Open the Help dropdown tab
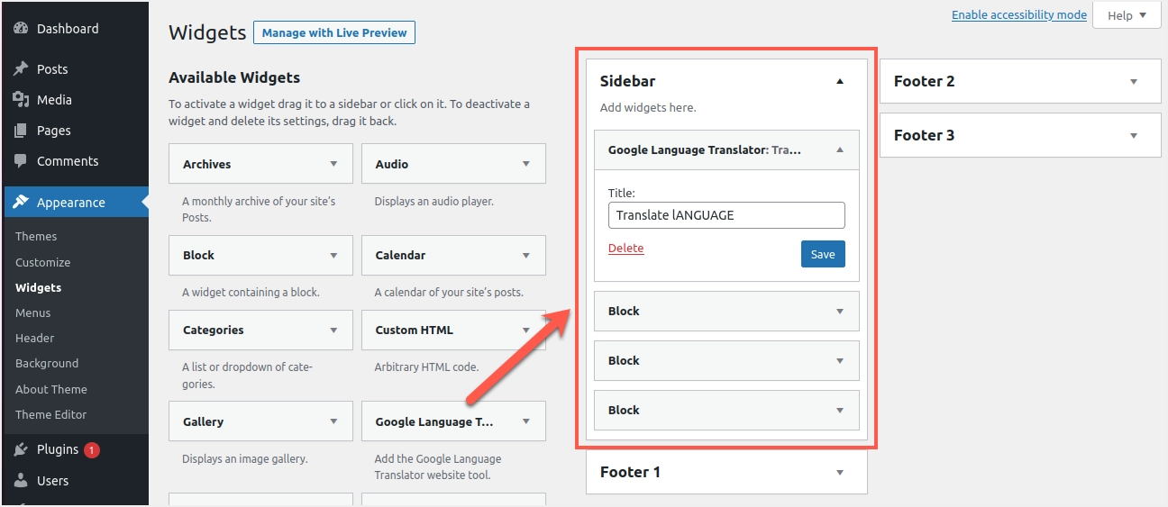Screen dimensions: 1168x507 pos(1127,15)
